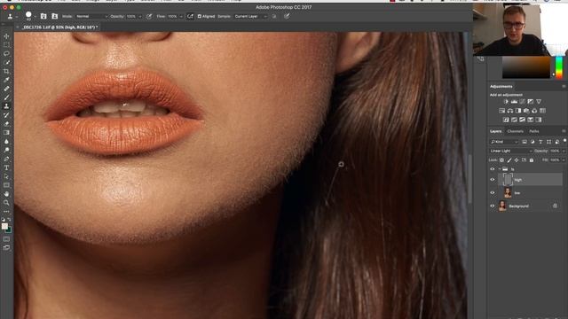This screenshot has width=568, height=319.
Task: Select the Rectangle shape tool
Action: click(6, 185)
